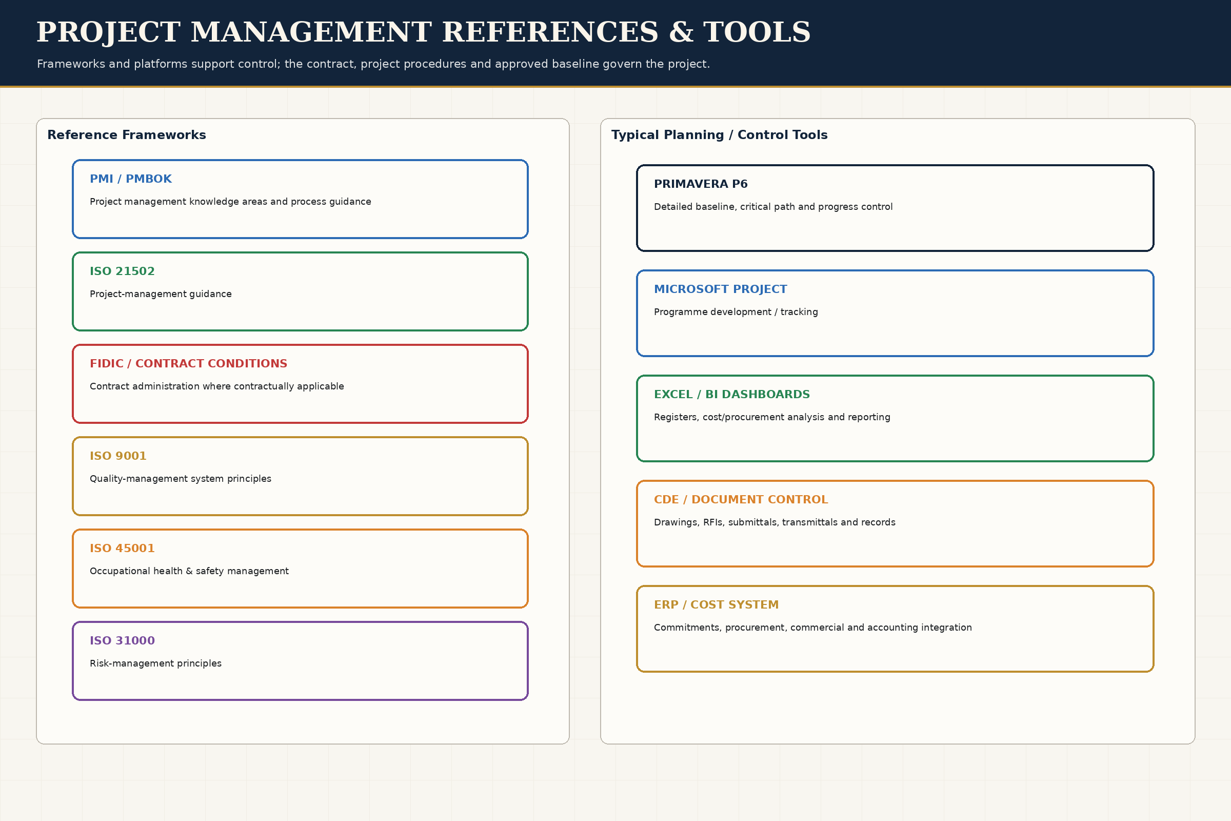Click 'Quality-management system principles' description
This screenshot has width=1231, height=821.
tap(181, 479)
